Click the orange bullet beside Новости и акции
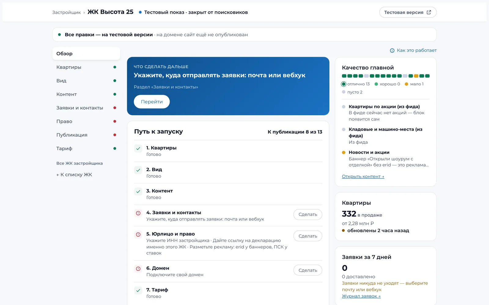 click(x=344, y=152)
